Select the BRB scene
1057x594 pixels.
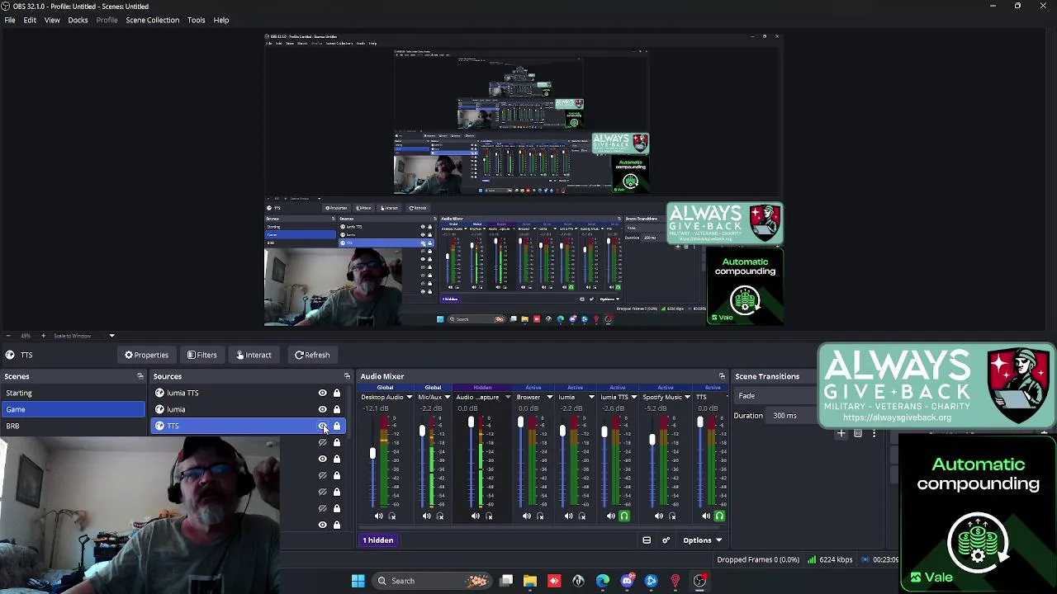click(73, 426)
